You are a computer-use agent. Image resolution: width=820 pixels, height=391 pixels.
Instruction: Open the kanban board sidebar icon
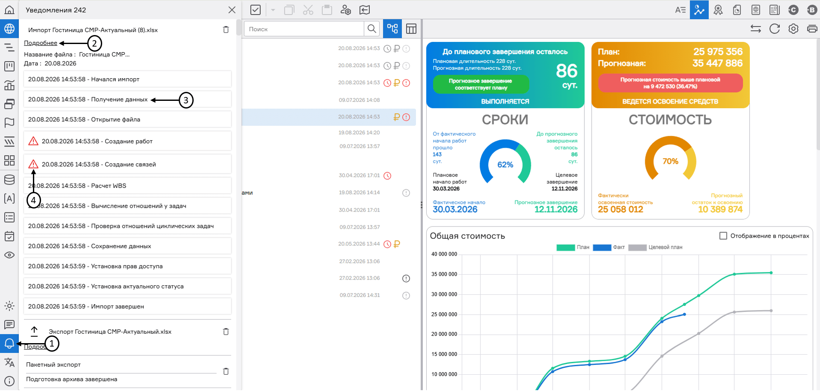coord(9,66)
